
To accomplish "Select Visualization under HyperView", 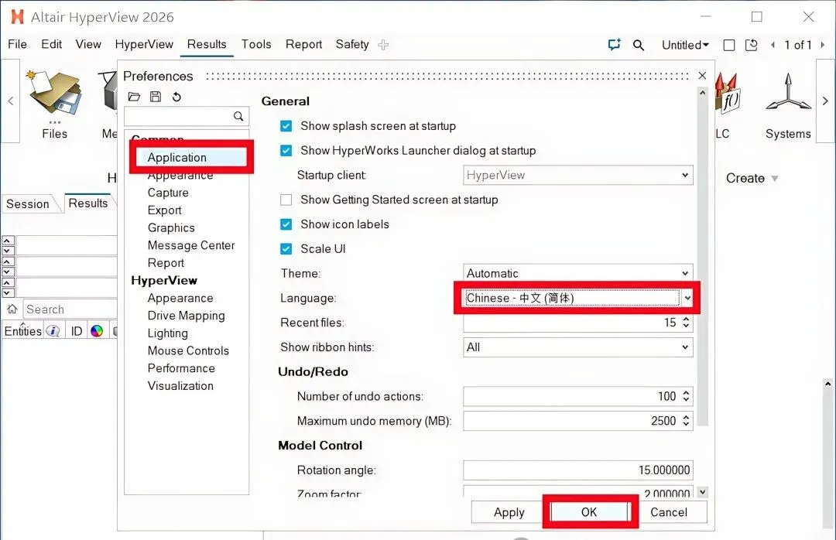I will 180,386.
